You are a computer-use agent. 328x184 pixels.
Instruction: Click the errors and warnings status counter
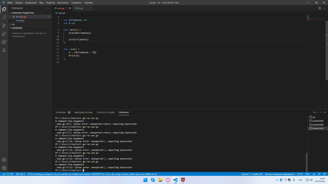coord(20,174)
